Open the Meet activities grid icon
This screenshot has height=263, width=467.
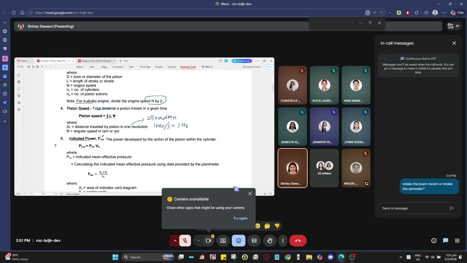457,241
